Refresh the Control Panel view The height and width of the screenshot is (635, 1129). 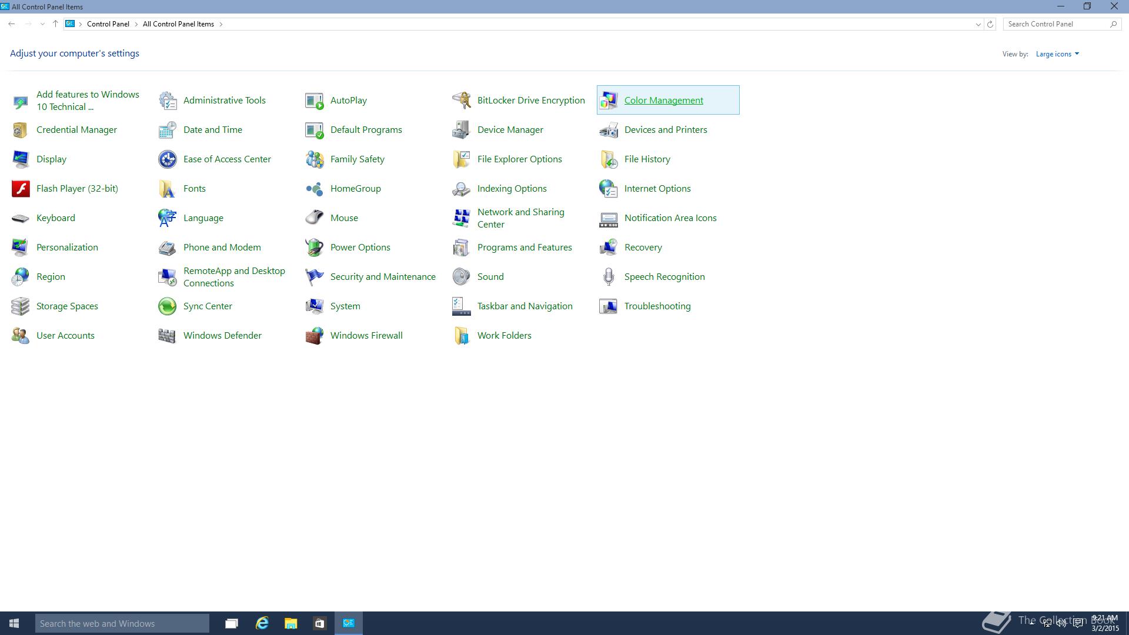[x=990, y=24]
